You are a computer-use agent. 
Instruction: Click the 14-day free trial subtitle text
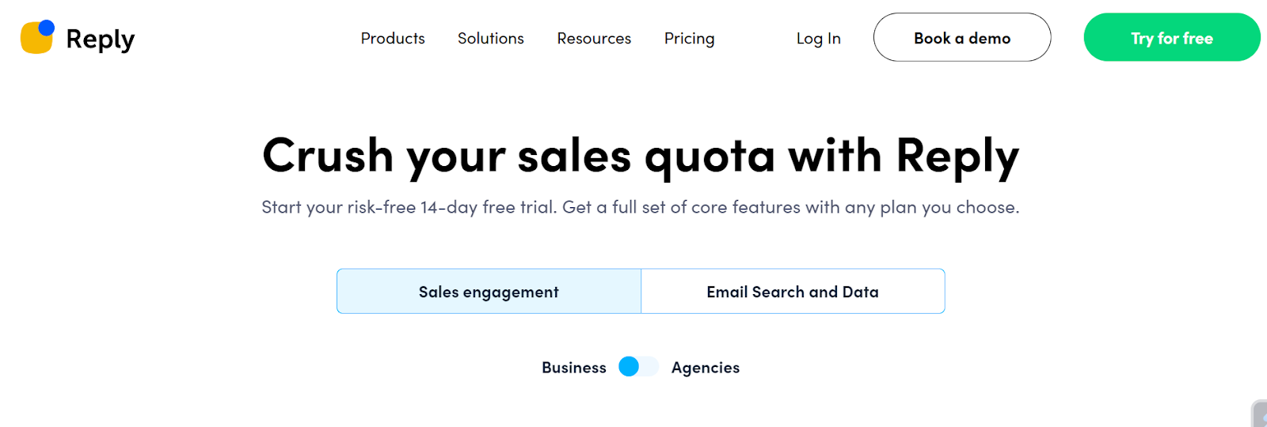[640, 207]
